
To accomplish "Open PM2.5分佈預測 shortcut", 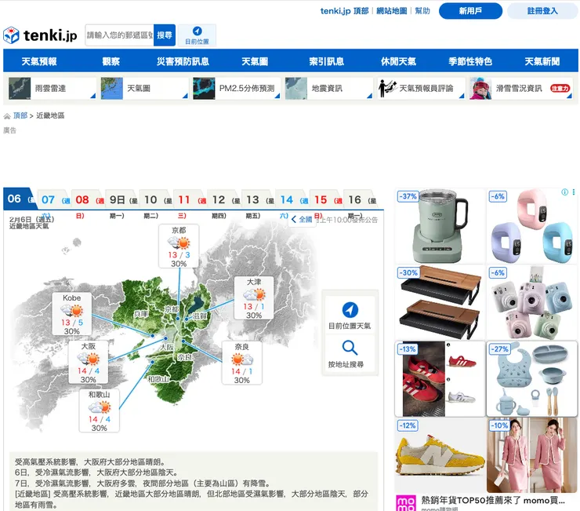I will [x=237, y=88].
